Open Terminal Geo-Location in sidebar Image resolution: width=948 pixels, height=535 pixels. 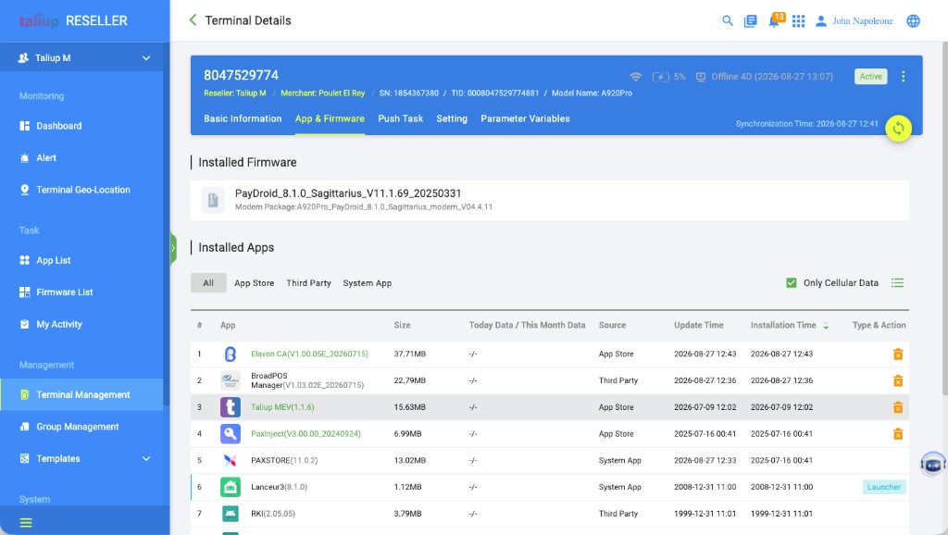81,190
